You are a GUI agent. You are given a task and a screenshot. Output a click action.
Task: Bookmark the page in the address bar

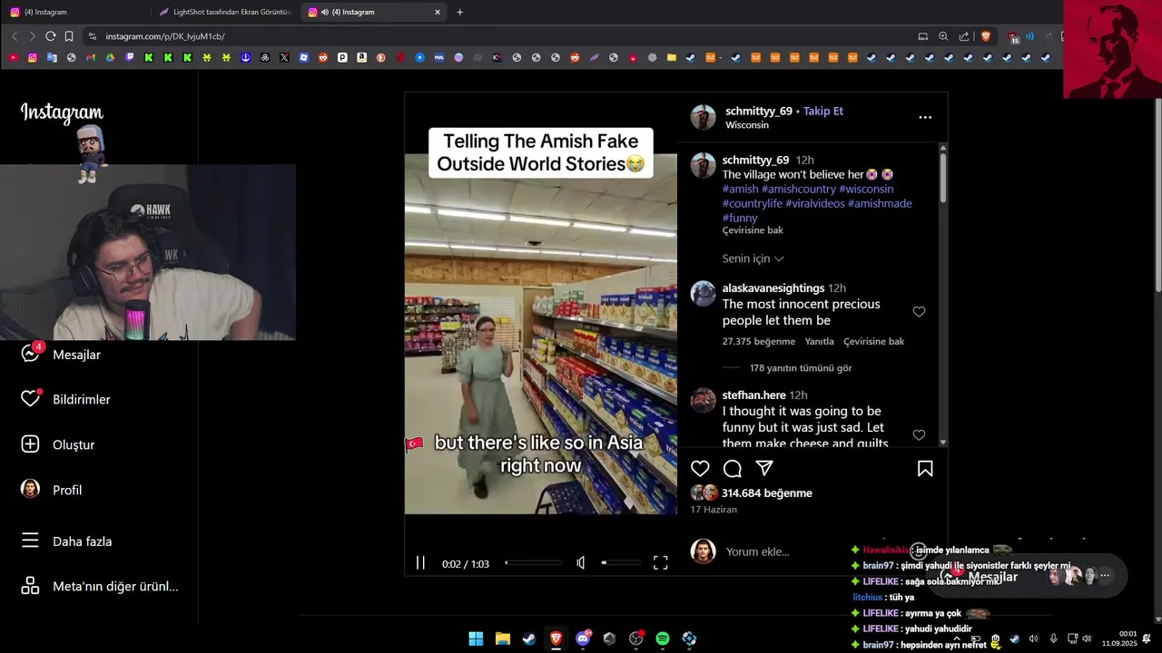(x=68, y=36)
